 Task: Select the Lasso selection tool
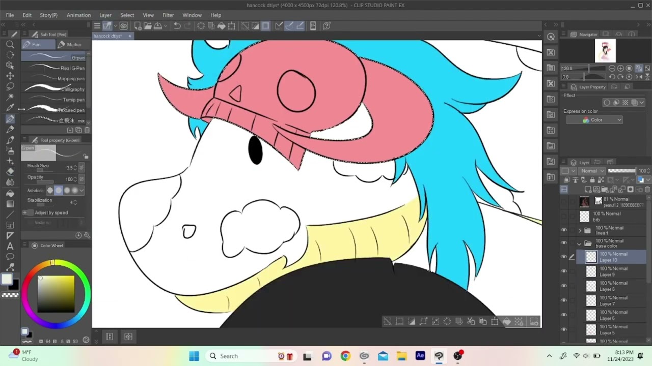[10, 86]
